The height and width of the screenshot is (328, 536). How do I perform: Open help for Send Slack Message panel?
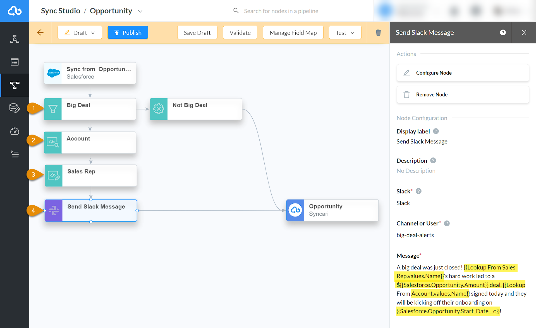503,33
